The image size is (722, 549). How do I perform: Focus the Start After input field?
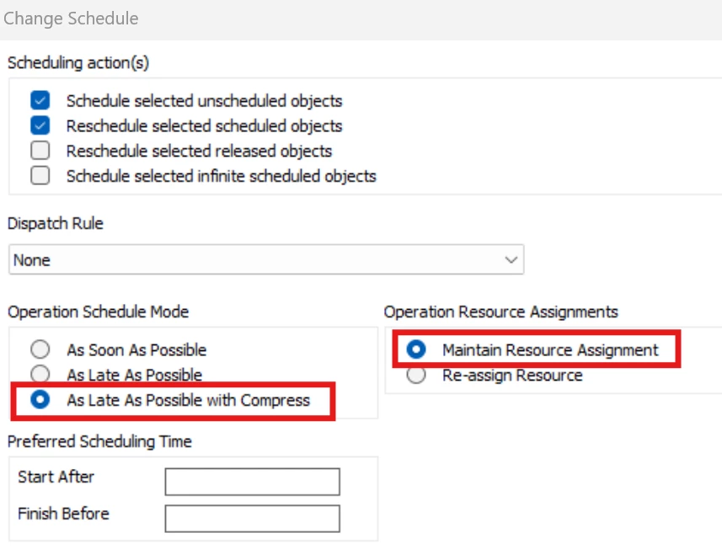click(x=252, y=482)
